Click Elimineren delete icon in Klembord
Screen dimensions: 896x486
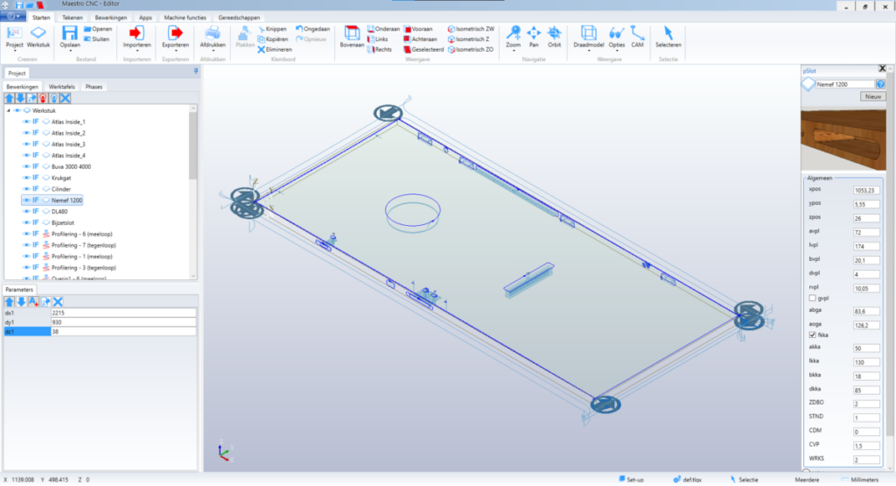point(262,49)
